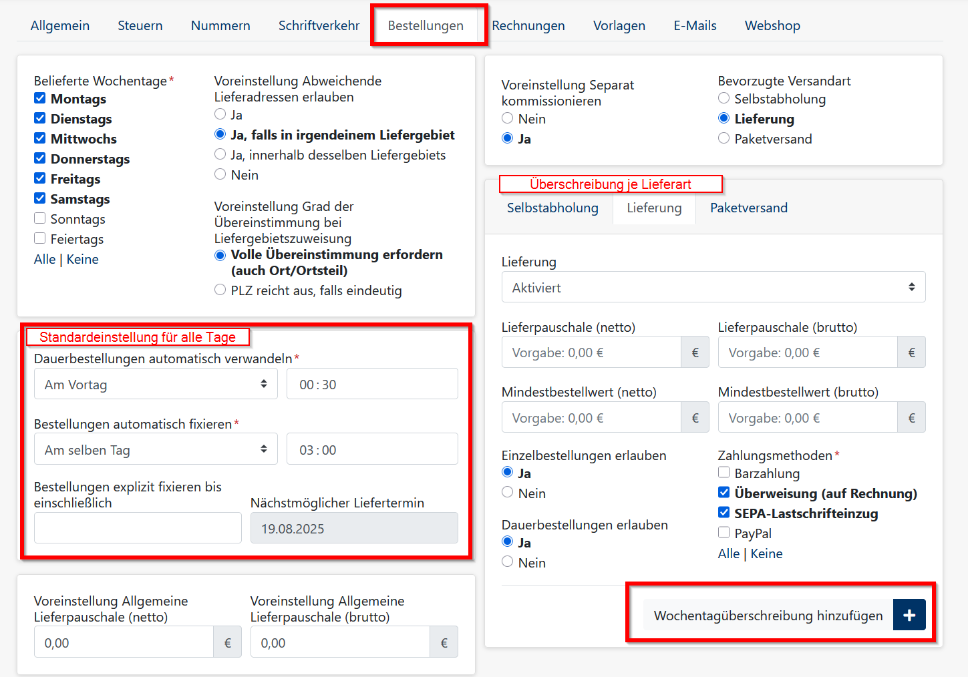Switch to the Steuern tab
The height and width of the screenshot is (677, 968).
[140, 25]
